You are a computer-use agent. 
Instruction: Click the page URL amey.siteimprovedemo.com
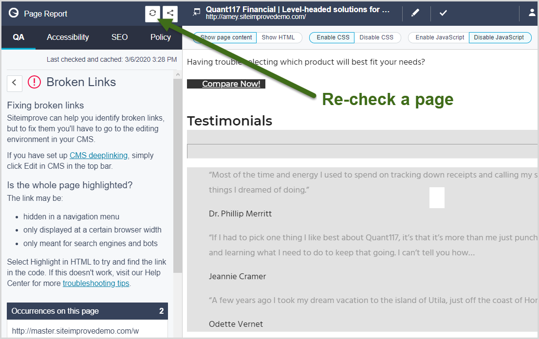point(256,17)
